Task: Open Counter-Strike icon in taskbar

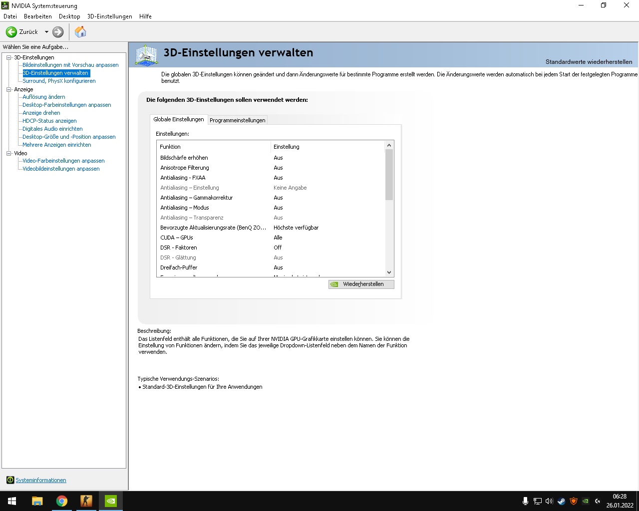Action: (x=86, y=501)
